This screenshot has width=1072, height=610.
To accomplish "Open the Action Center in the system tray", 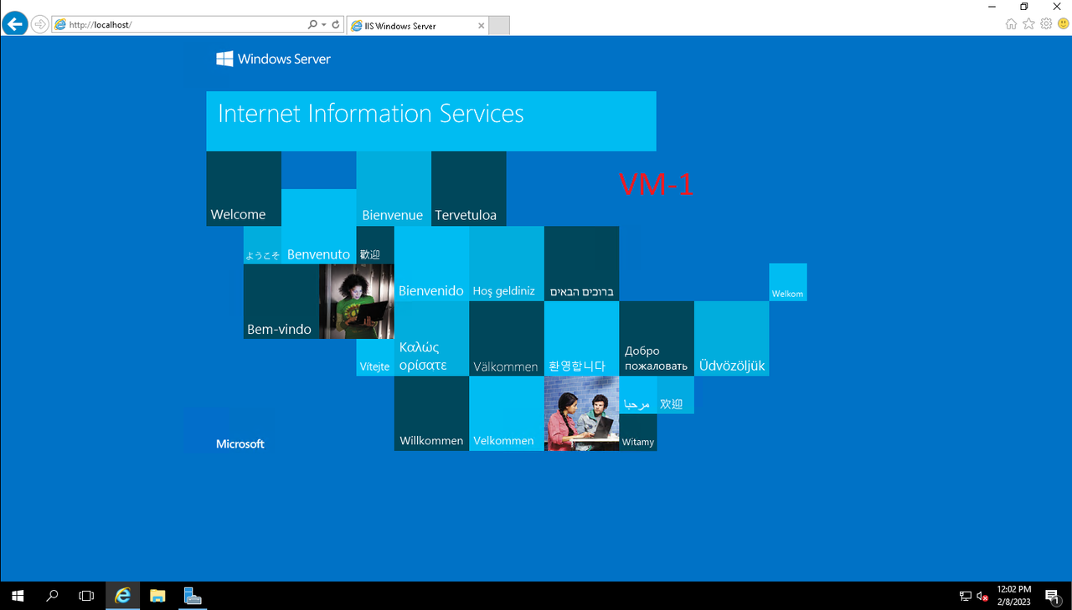I will point(1054,596).
